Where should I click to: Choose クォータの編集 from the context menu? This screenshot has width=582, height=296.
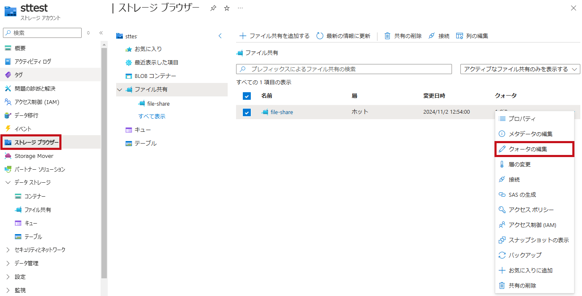[534, 149]
